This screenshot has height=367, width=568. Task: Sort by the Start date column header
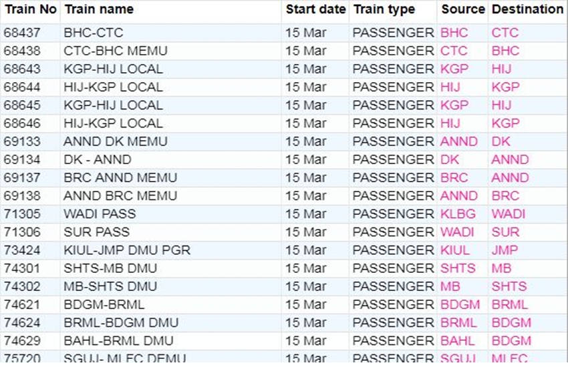(315, 9)
